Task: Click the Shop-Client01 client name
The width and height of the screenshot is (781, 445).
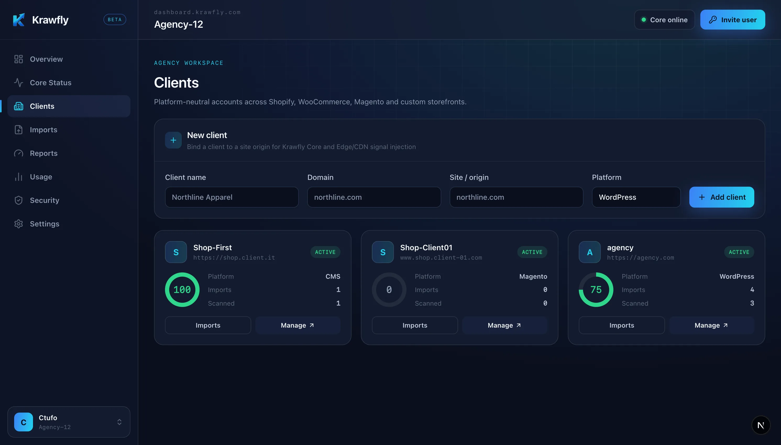Action: 426,248
